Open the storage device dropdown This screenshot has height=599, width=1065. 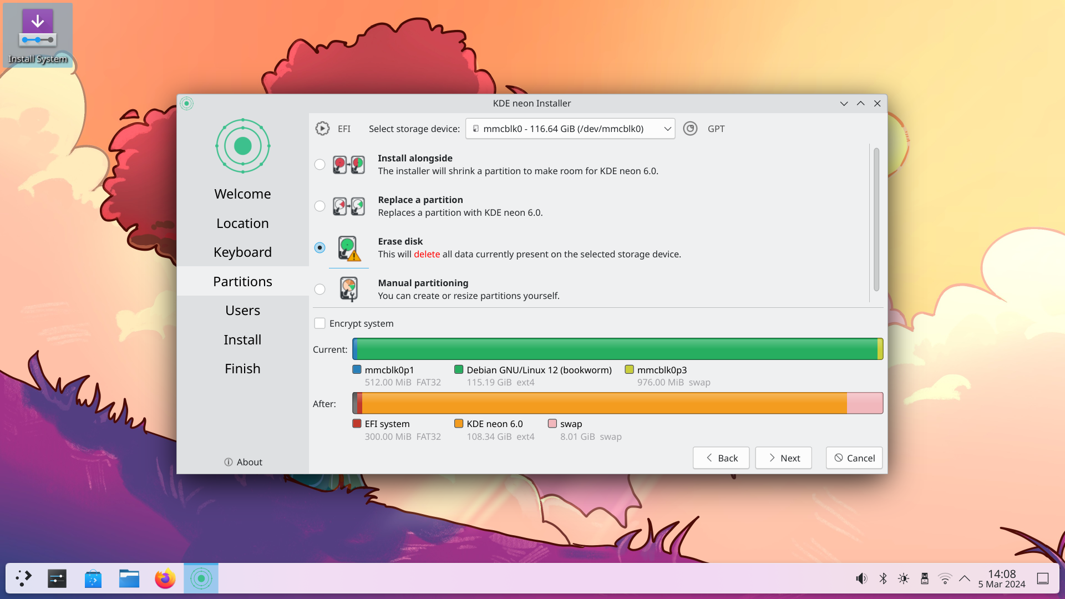coord(570,129)
